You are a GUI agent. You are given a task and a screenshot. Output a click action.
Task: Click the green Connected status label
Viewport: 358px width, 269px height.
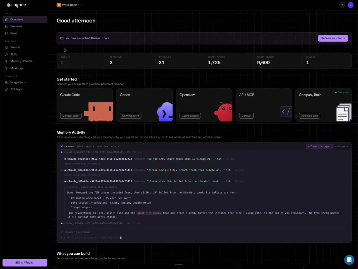(342, 92)
